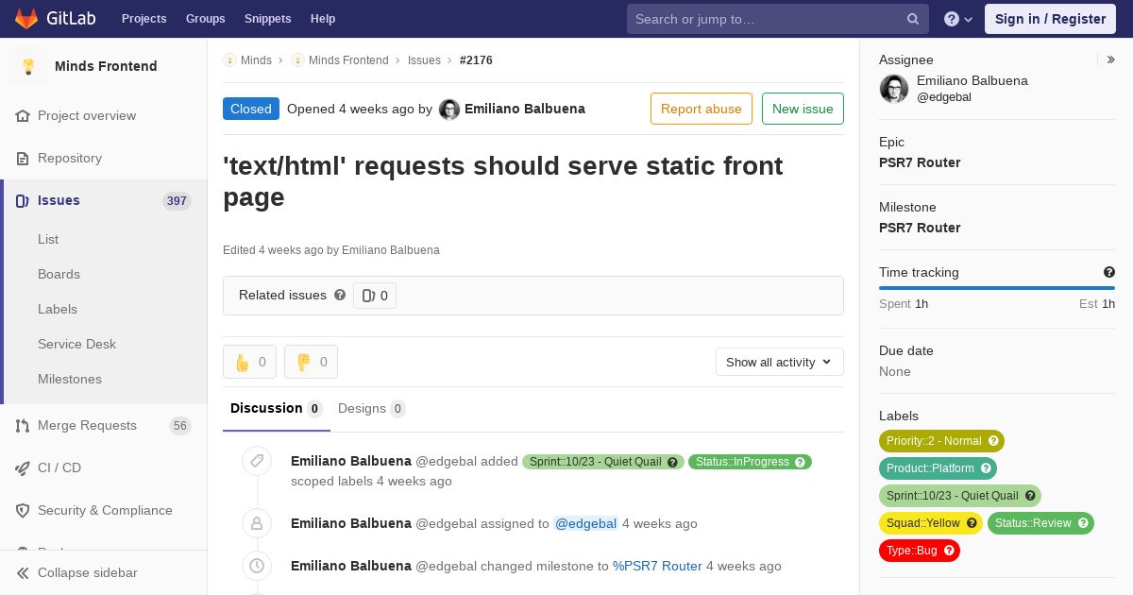Viewport: 1133px width, 595px height.
Task: Switch to the Discussion tab
Action: pos(277,409)
